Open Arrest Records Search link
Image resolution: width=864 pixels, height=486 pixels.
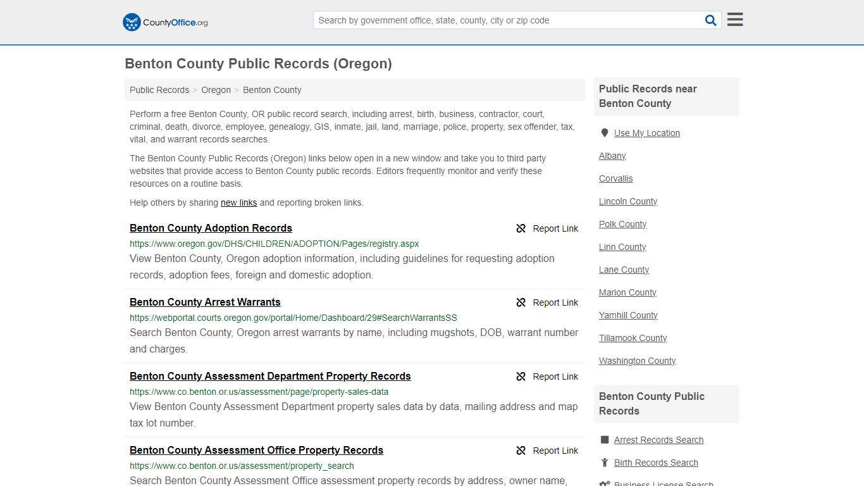pos(658,440)
